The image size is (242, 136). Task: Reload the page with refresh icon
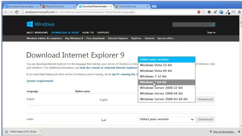(17, 12)
